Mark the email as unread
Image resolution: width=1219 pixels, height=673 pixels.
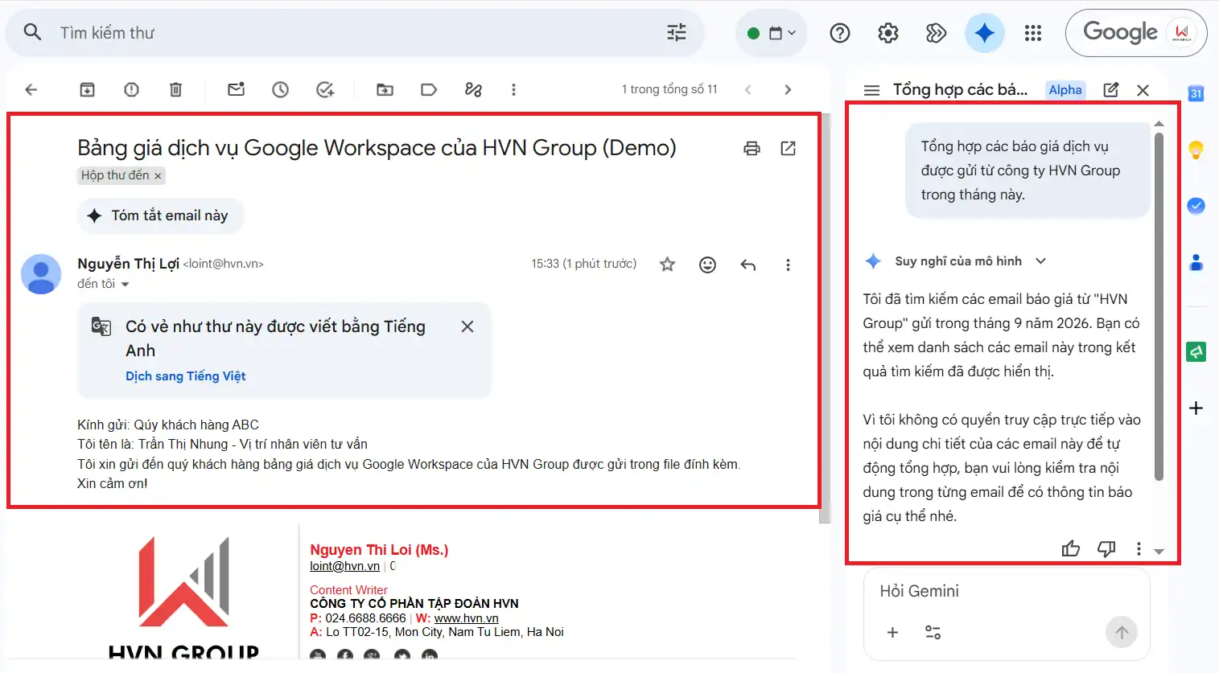[236, 89]
